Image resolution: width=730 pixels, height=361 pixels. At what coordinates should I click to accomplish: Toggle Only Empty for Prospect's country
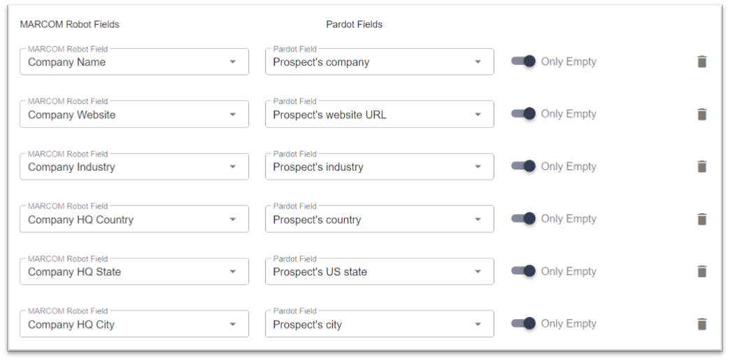523,218
